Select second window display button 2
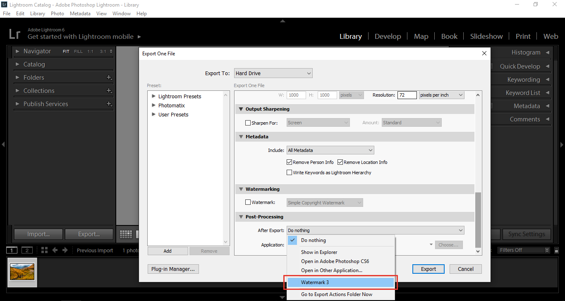The image size is (565, 301). point(27,250)
